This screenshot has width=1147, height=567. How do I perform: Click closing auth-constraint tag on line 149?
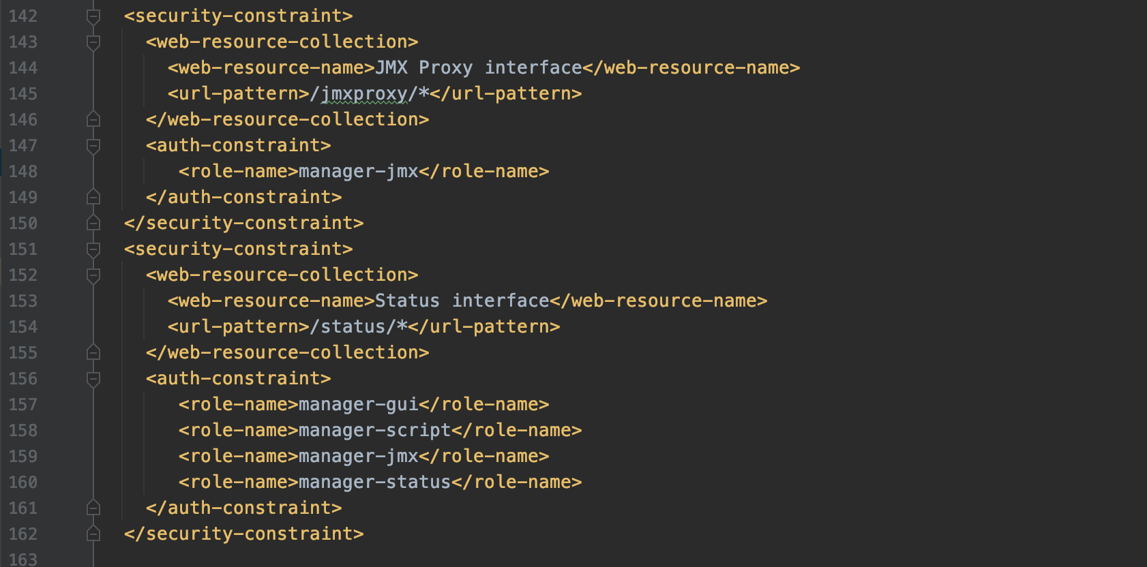244,197
